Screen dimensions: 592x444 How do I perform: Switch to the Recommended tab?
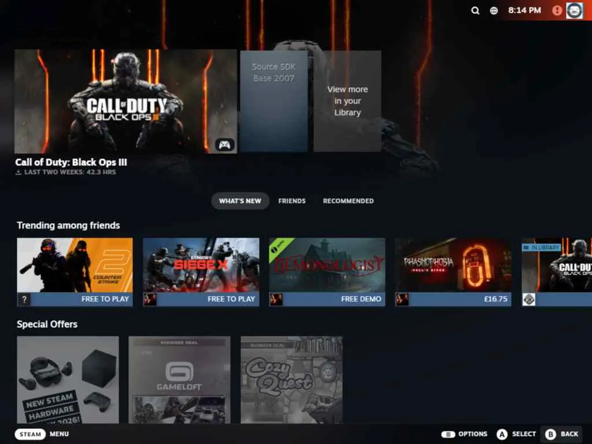tap(348, 201)
